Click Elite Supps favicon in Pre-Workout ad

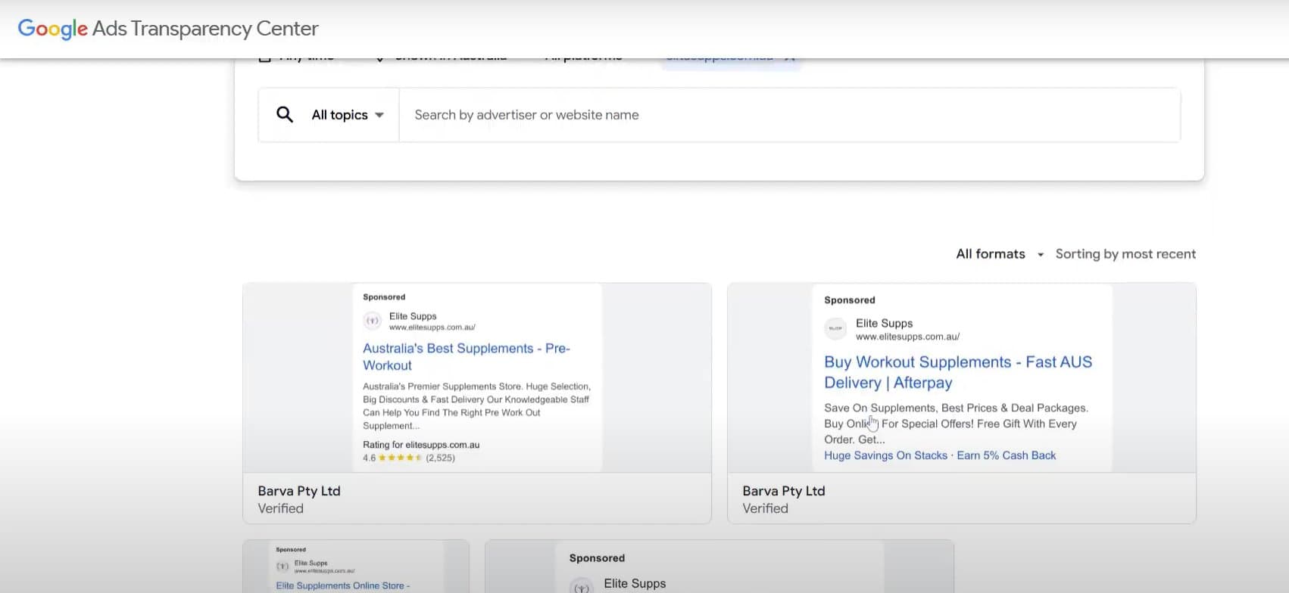(372, 321)
